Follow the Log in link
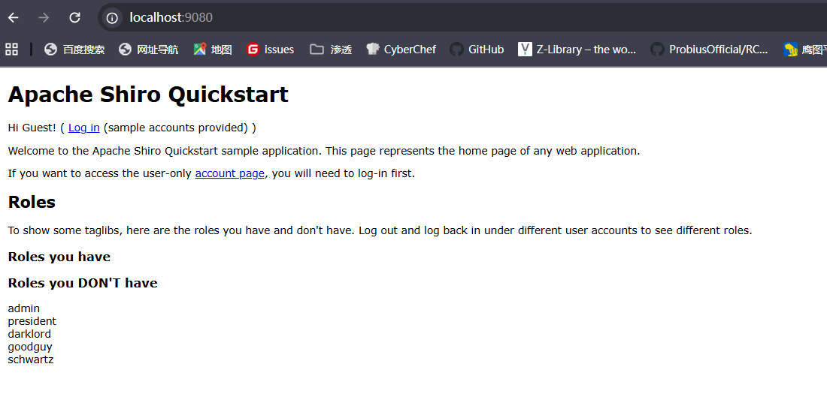Viewport: 827px width, 406px height. coord(84,128)
